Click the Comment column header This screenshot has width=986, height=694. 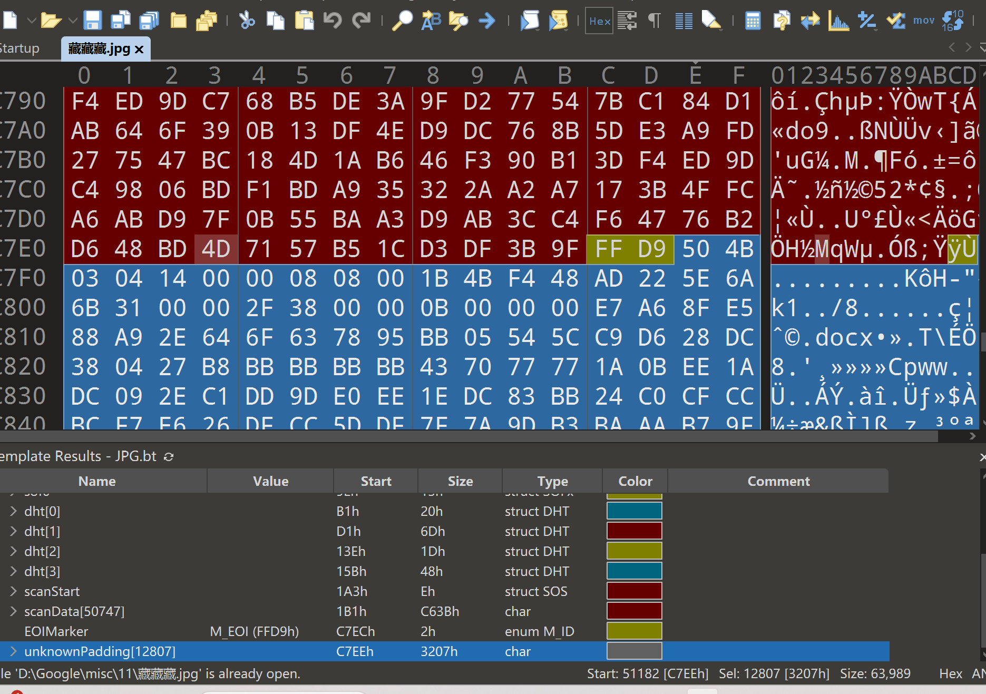click(x=778, y=481)
